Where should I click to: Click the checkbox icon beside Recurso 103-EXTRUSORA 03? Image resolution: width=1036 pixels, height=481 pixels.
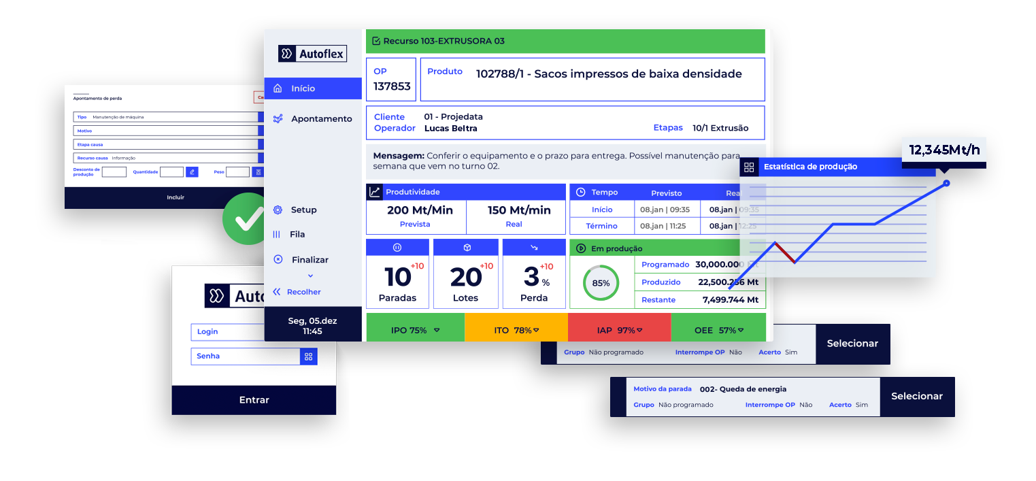(376, 41)
